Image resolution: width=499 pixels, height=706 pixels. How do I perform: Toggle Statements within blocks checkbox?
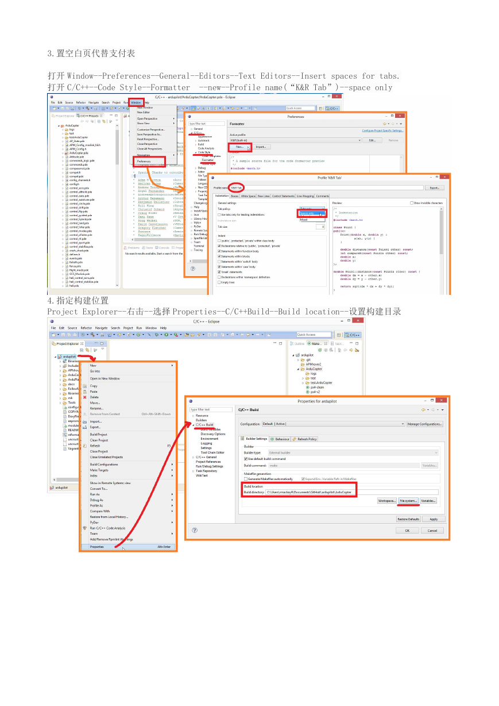[219, 256]
